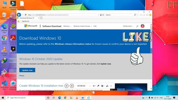Open Task View on taskbar
This screenshot has height=100, width=178.
pos(54,97)
